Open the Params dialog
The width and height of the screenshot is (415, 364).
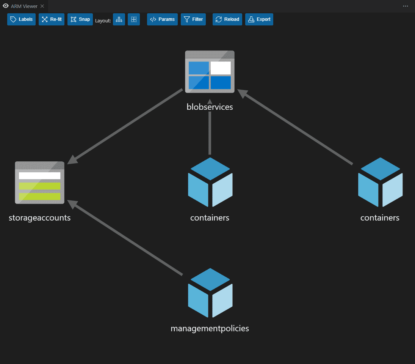click(162, 19)
